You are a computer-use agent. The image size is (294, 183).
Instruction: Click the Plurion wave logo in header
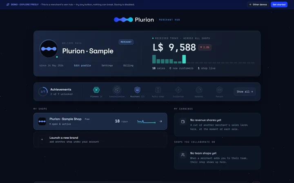tap(123, 20)
